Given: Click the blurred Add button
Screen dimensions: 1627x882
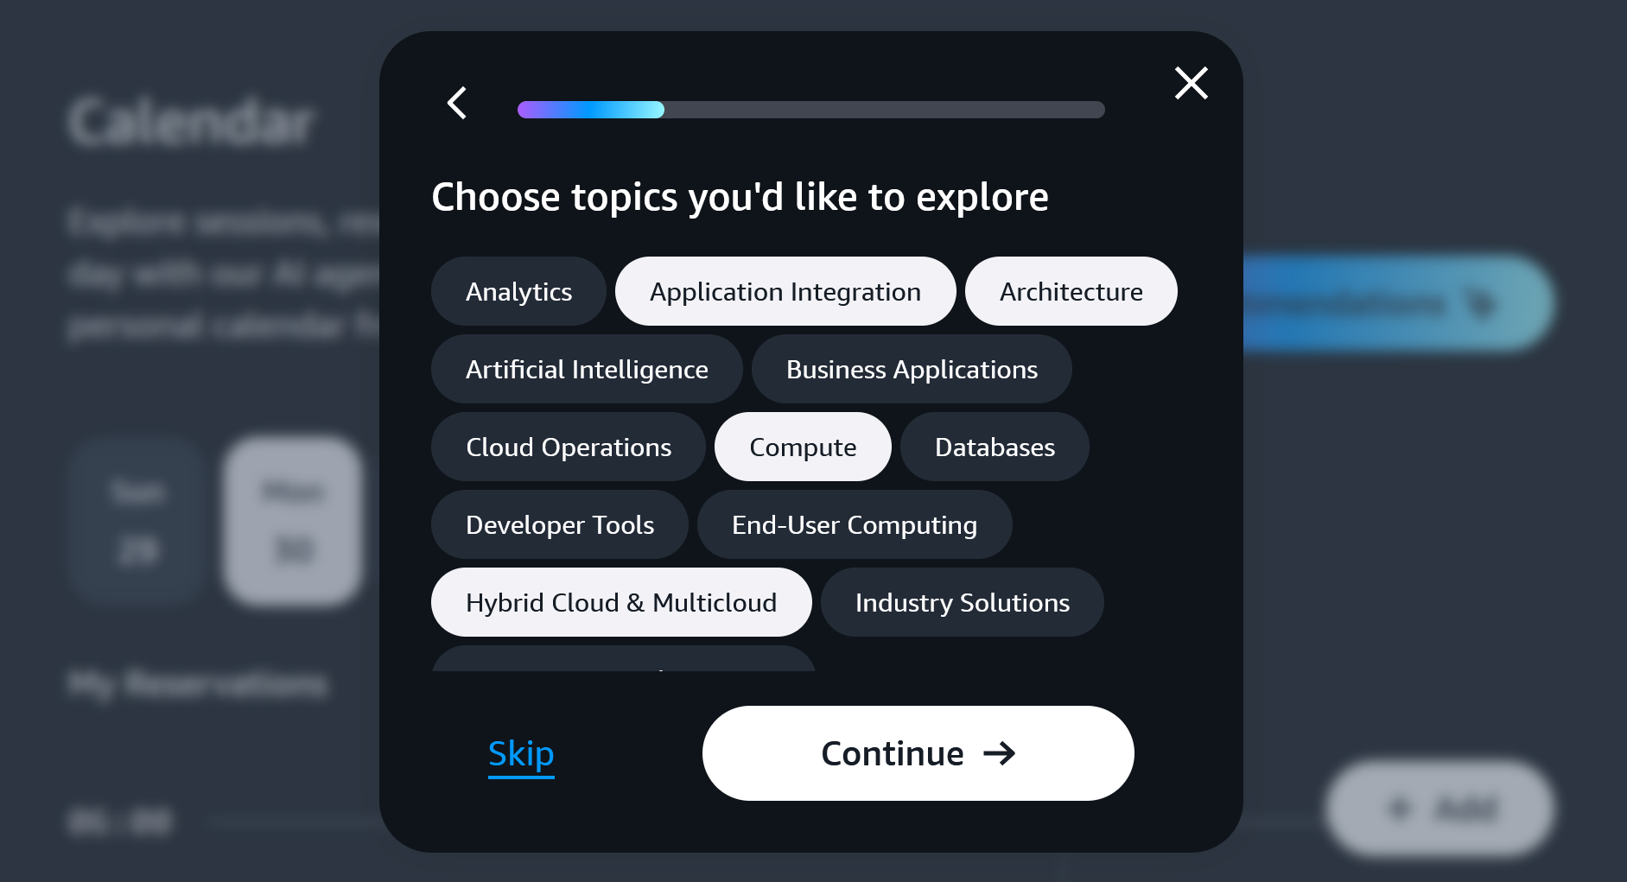Looking at the screenshot, I should 1440,809.
